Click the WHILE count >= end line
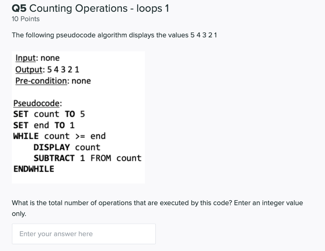Image resolution: width=325 pixels, height=251 pixels. [x=59, y=136]
